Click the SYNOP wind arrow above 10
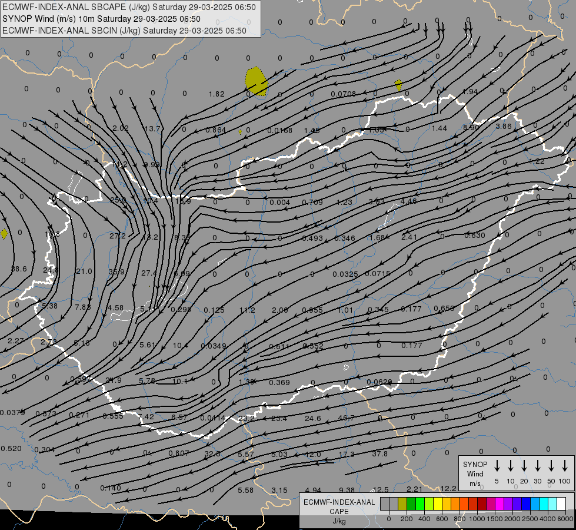 pyautogui.click(x=511, y=465)
